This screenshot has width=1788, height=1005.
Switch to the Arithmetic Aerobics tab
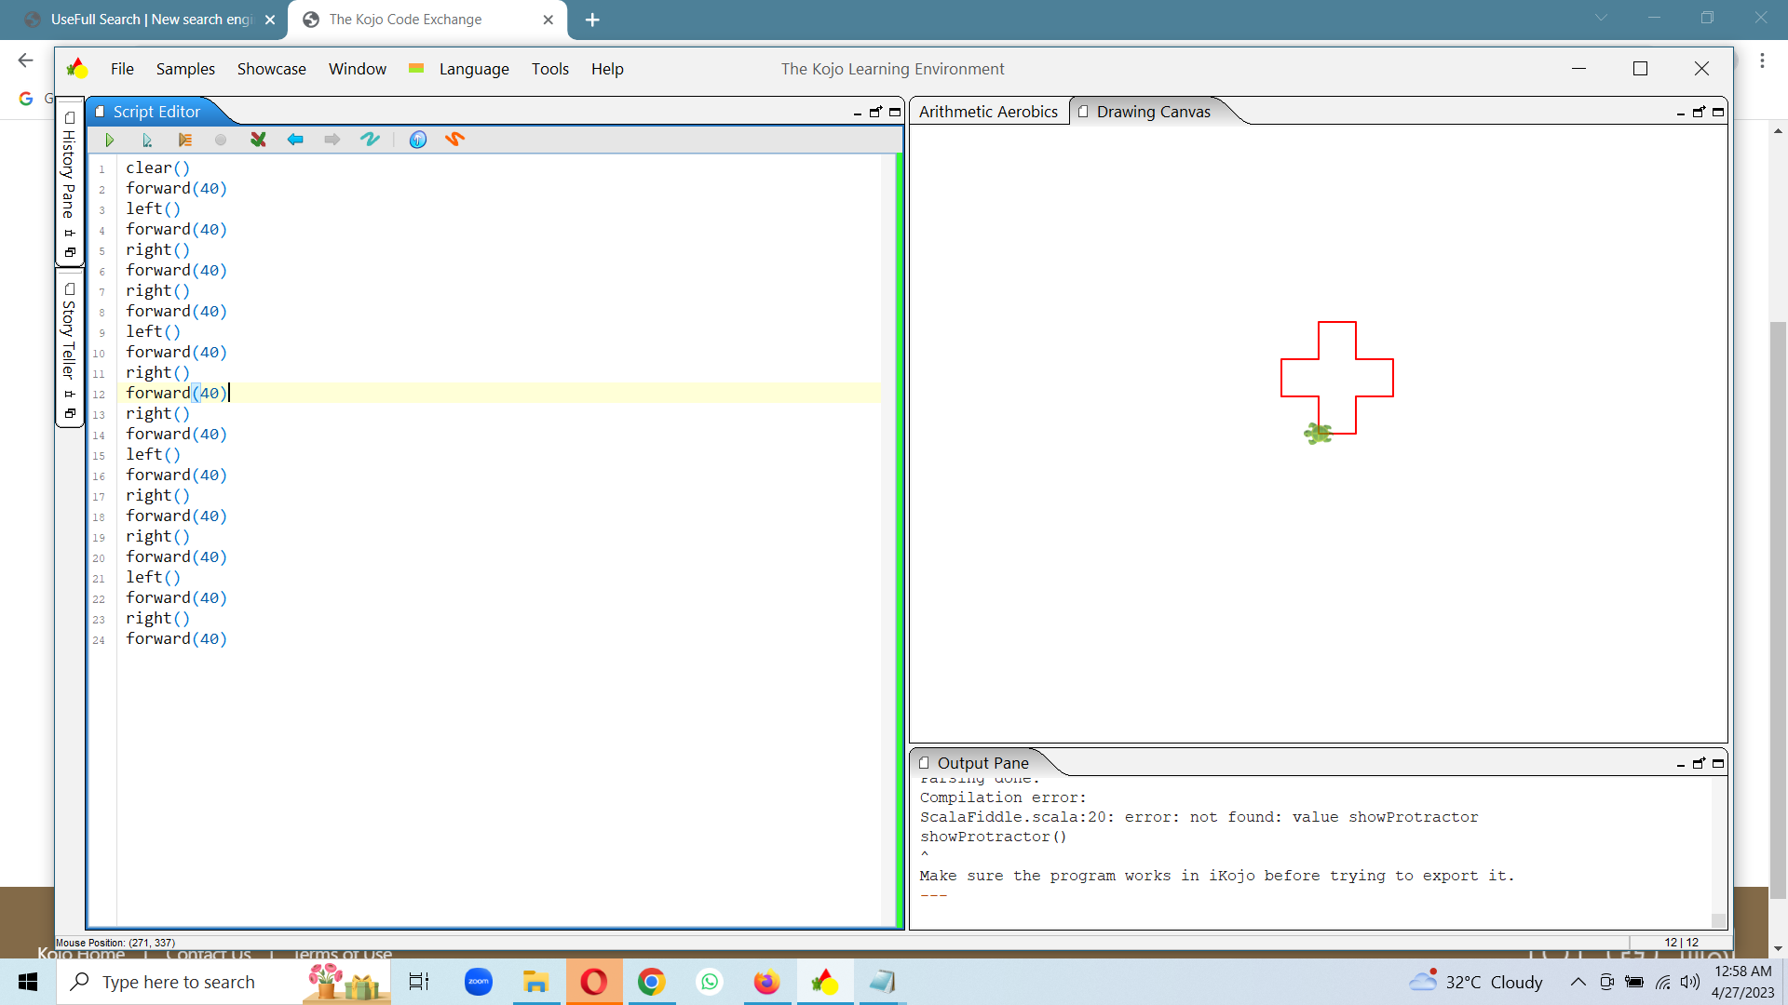click(988, 112)
